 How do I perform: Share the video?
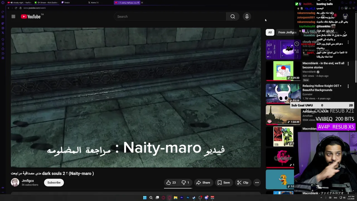203,183
